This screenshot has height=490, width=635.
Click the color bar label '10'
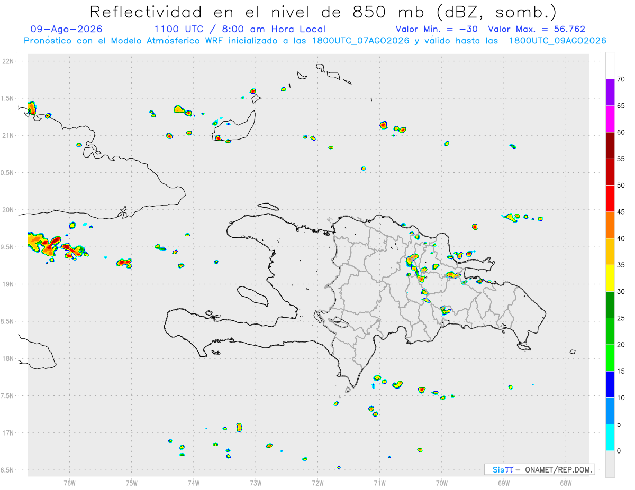pos(621,398)
